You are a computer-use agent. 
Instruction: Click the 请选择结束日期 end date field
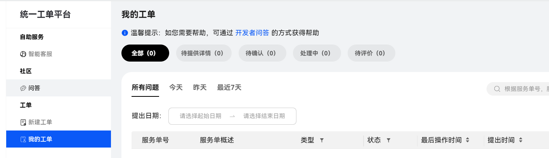264,116
